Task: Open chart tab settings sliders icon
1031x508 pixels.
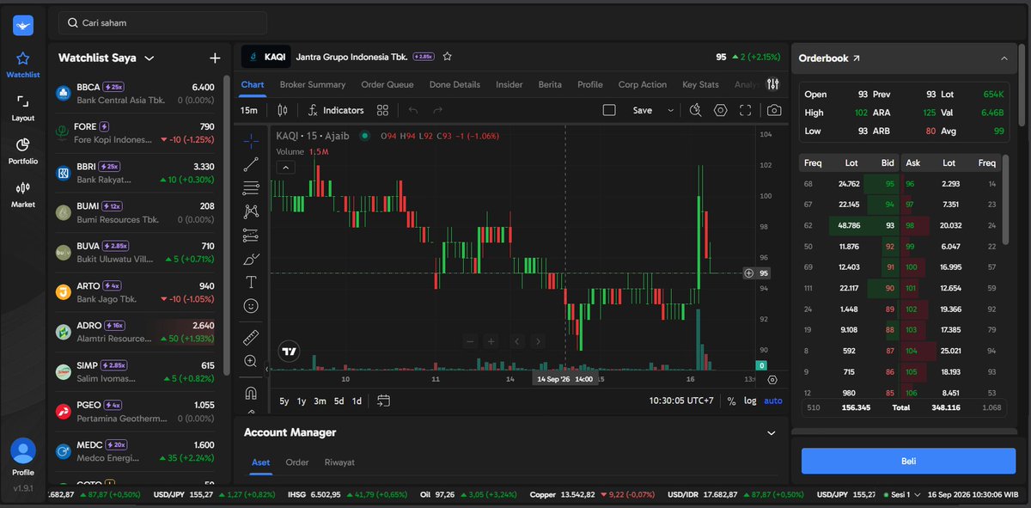Action: coord(773,84)
